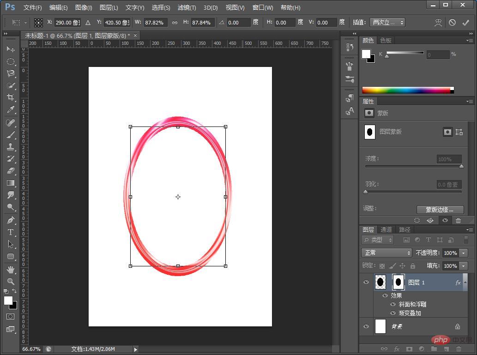Screen dimensions: 477x355
Task: Open the 文件(F) menu
Action: (32, 7)
